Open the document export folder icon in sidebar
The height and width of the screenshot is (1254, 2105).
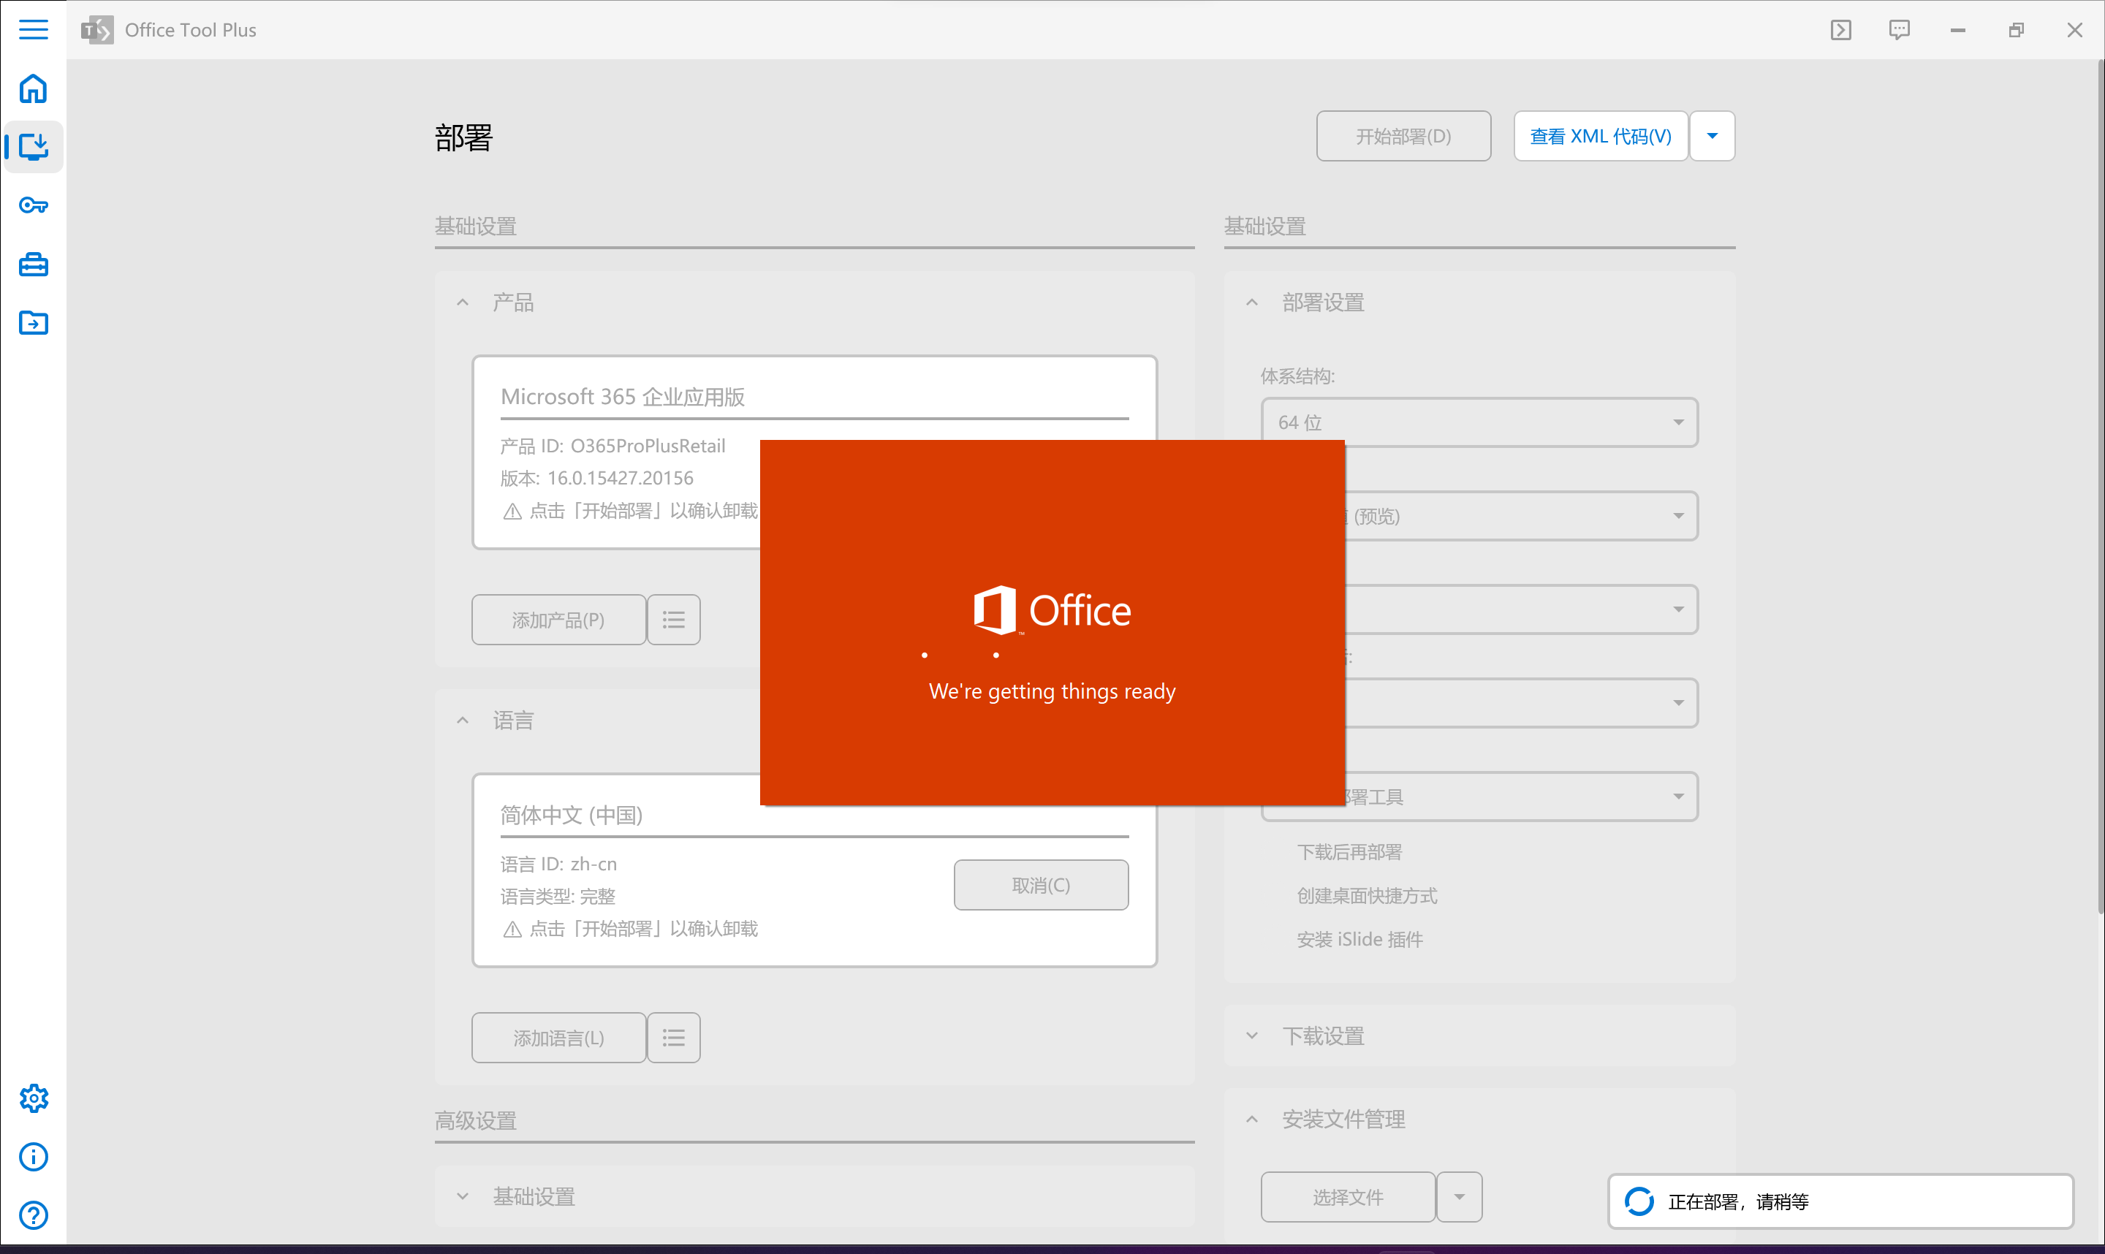(x=33, y=322)
